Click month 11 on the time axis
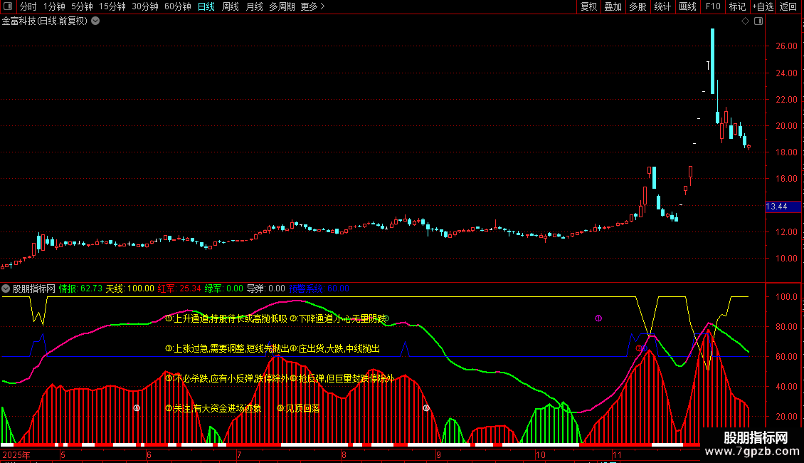 (x=617, y=454)
